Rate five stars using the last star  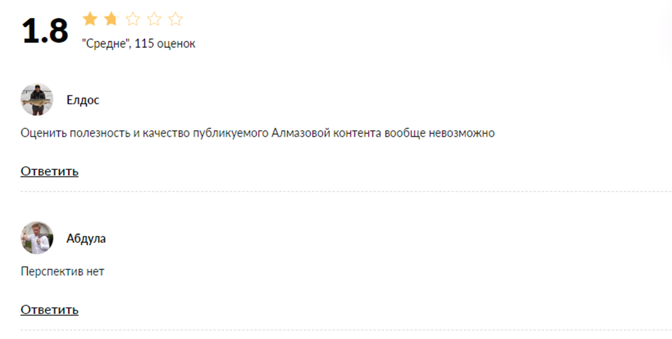(175, 19)
